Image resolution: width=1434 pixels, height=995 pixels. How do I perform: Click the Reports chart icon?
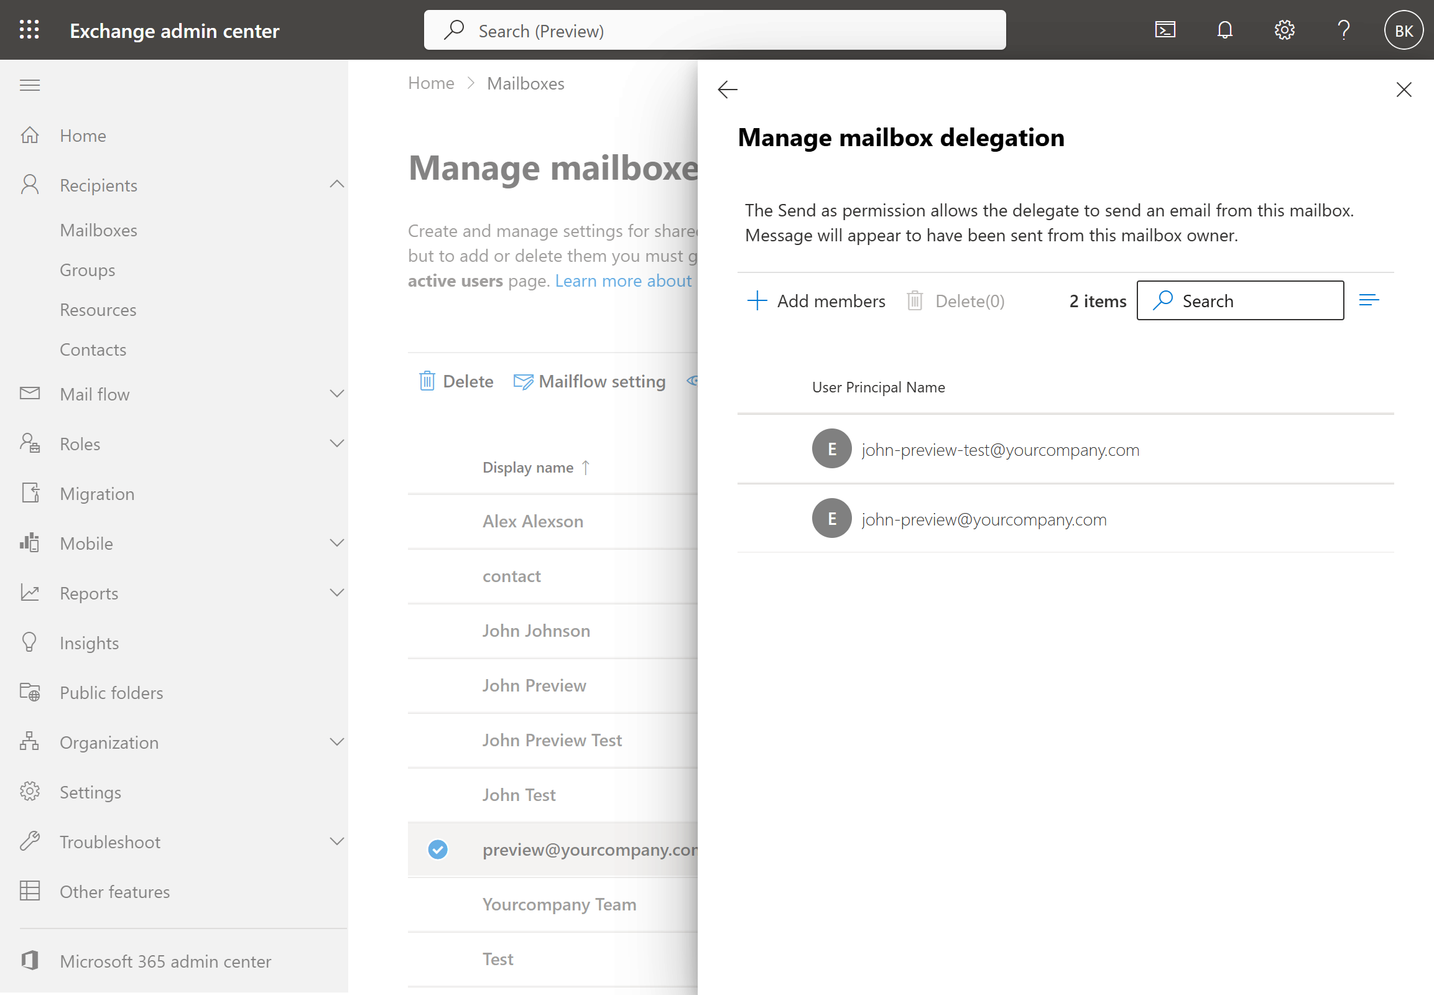pos(30,592)
